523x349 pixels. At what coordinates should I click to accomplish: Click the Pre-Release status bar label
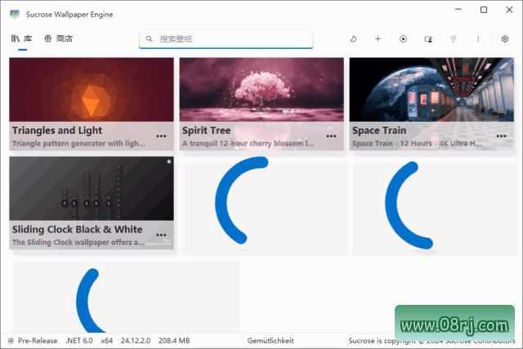[x=38, y=341]
